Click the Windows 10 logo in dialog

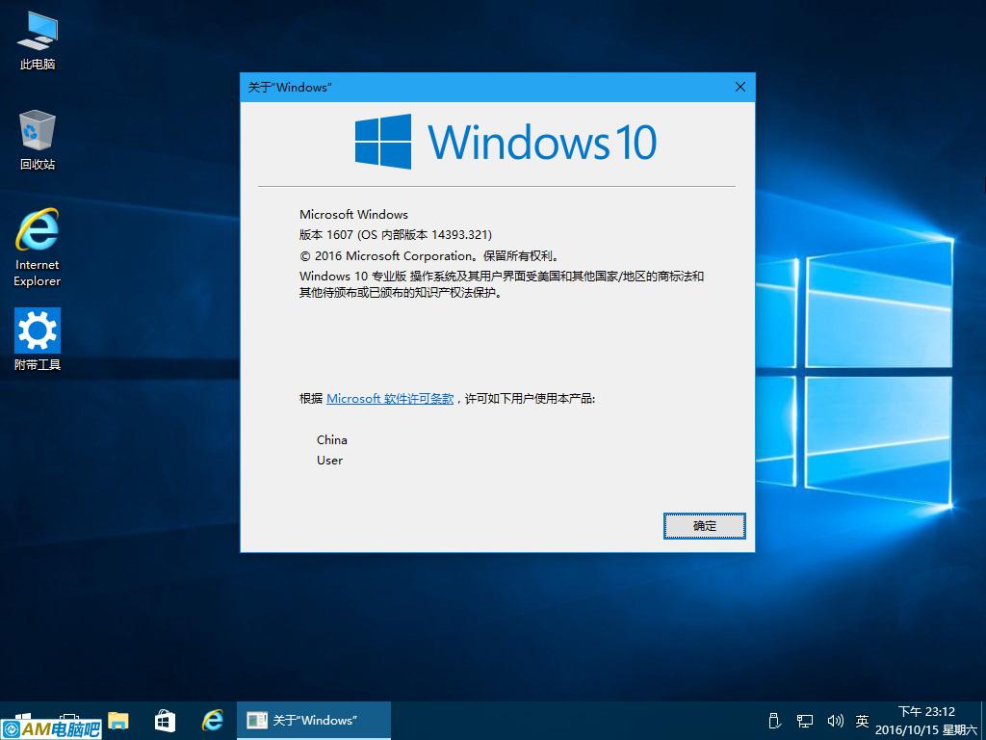(x=506, y=142)
